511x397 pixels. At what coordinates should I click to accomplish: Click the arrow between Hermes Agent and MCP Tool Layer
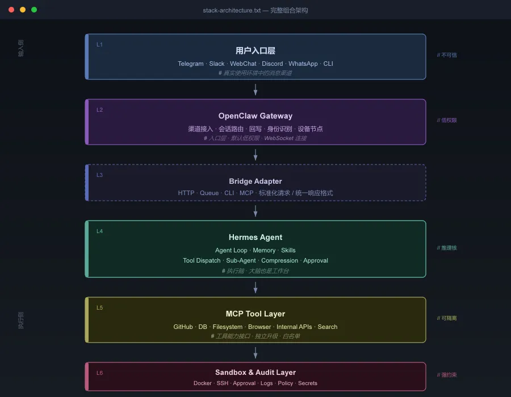pyautogui.click(x=256, y=288)
